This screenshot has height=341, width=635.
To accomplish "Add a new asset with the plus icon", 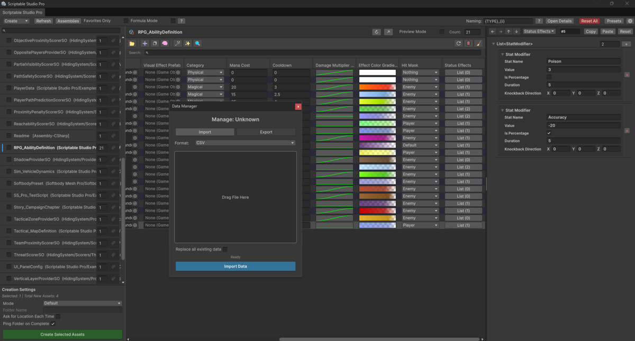I will coord(144,43).
